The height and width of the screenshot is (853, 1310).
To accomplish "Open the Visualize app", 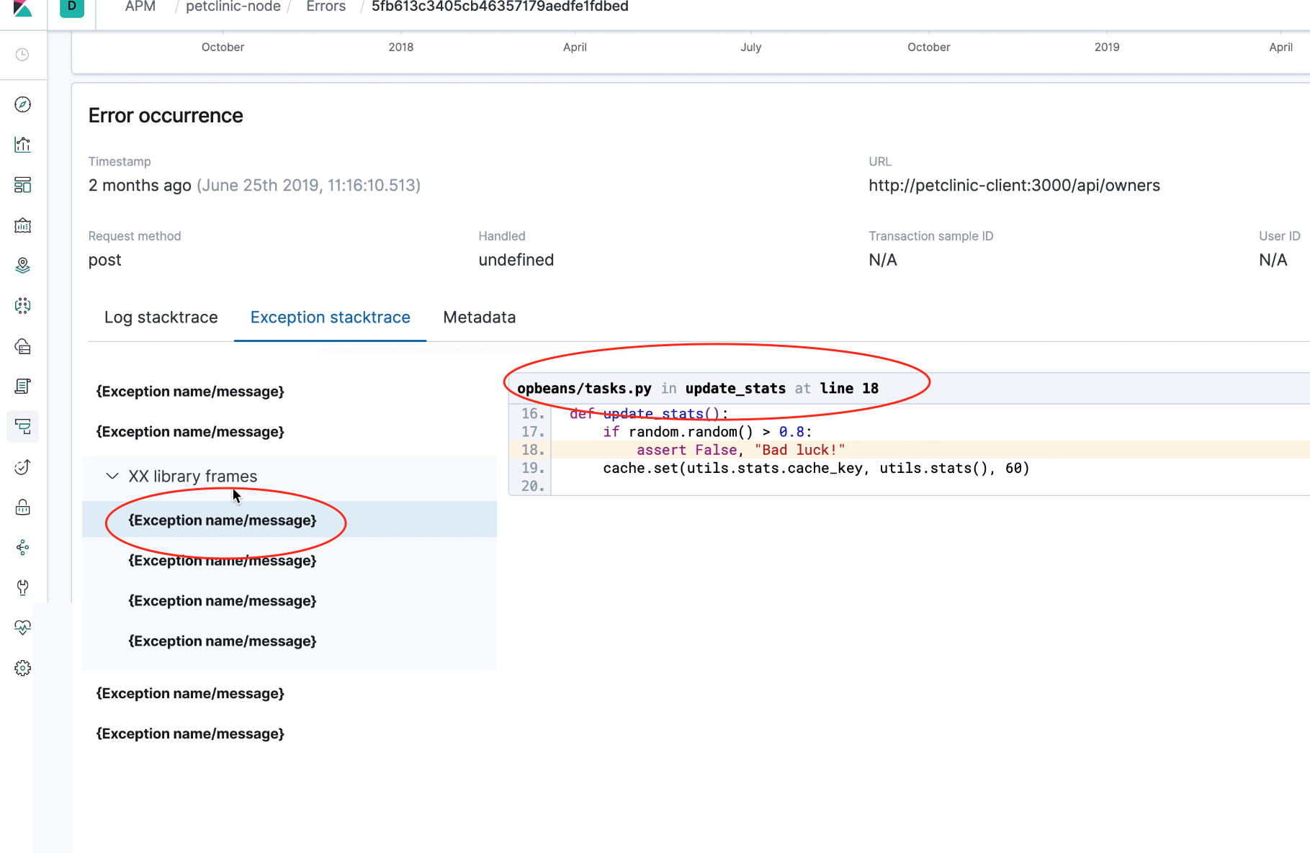I will 22,145.
